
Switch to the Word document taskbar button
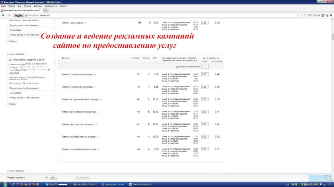(x=141, y=185)
